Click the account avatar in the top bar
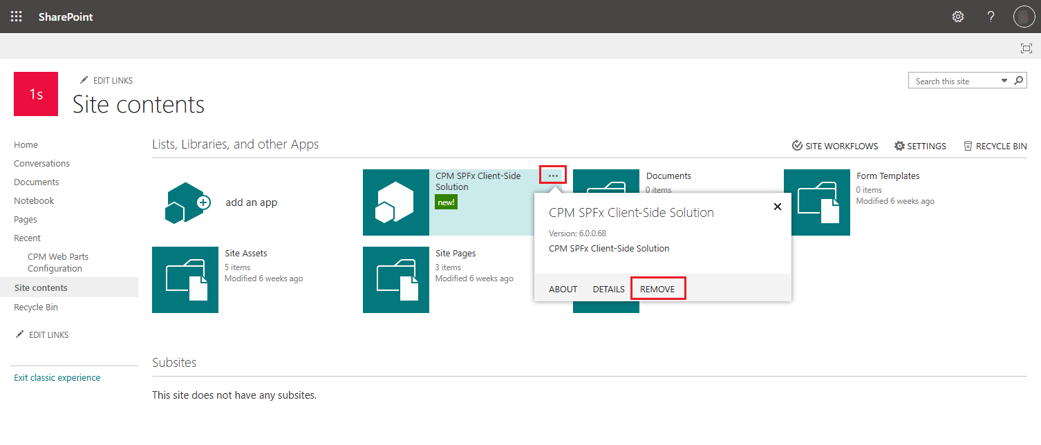This screenshot has width=1041, height=445. click(x=1024, y=16)
